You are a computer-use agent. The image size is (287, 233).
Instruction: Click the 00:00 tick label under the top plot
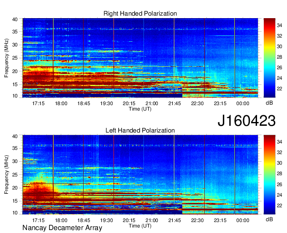243,103
